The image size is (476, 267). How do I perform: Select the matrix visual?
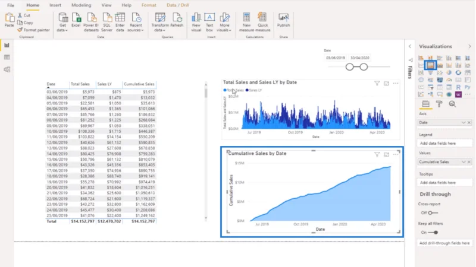(x=449, y=87)
